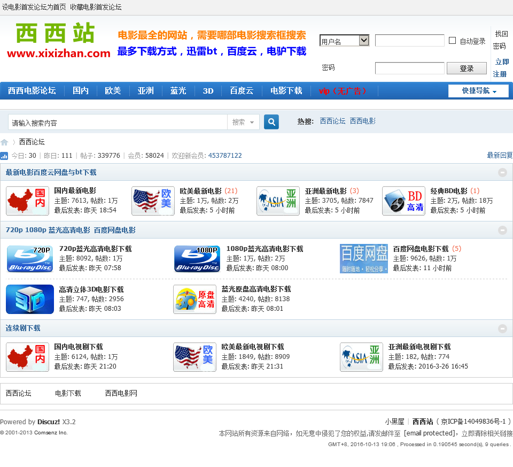Open 高清立体3D电影下载 forum title
The width and height of the screenshot is (513, 467).
tap(91, 289)
